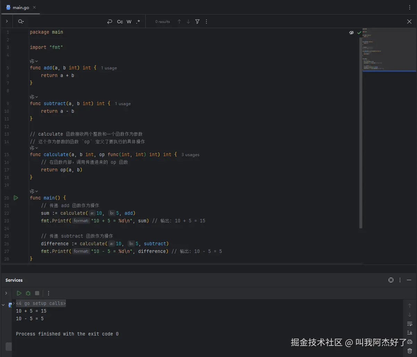Toggle Regex (.*) search option
417x357 pixels.
point(138,22)
